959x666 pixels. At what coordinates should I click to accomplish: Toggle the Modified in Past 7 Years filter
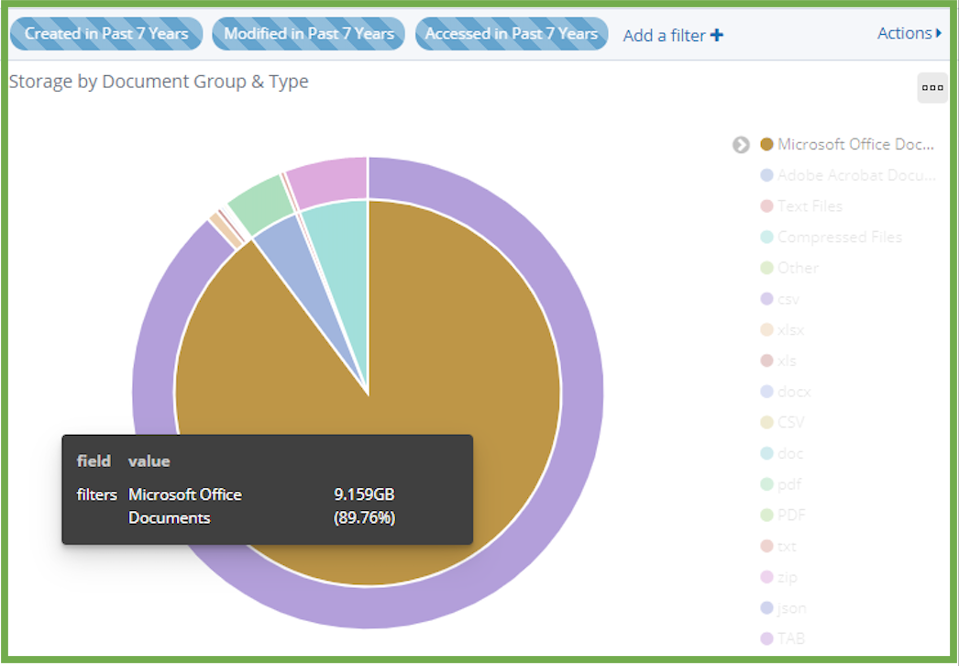coord(308,34)
